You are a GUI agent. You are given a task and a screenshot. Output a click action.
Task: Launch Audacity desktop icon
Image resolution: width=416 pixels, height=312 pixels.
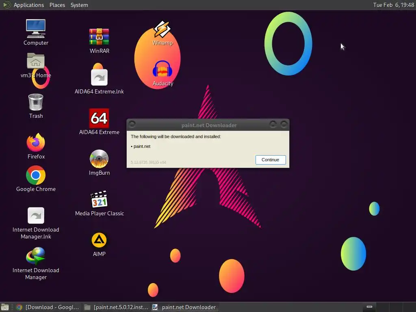[162, 69]
